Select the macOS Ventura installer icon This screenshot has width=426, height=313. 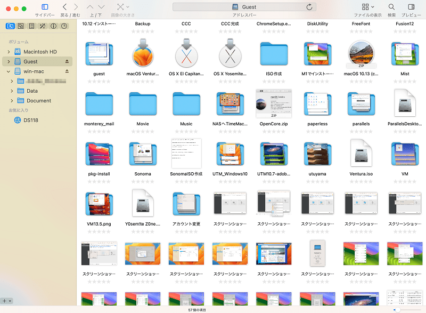(x=143, y=53)
